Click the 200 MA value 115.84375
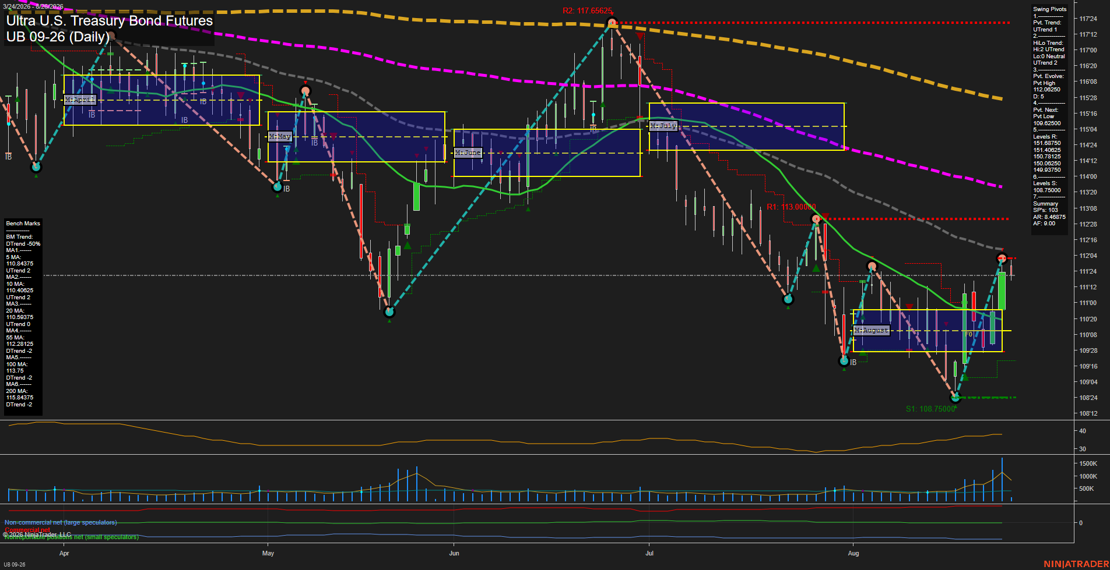The width and height of the screenshot is (1110, 570). [20, 398]
